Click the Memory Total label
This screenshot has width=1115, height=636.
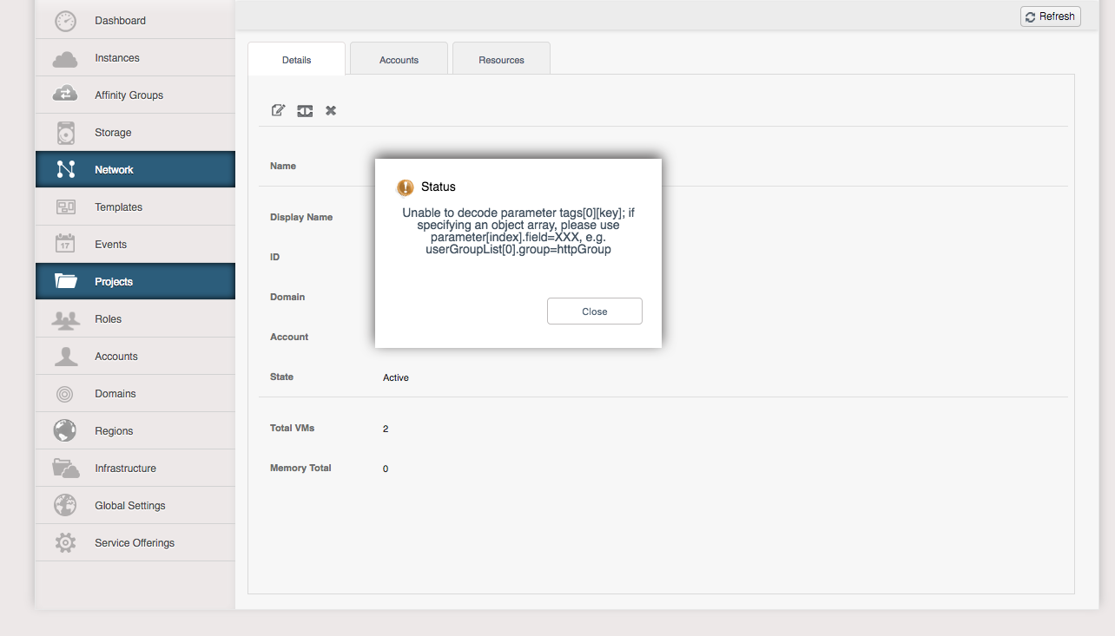click(300, 468)
